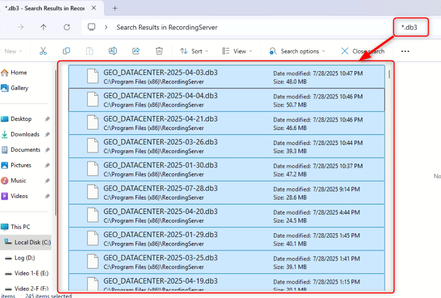Click Date modified 7/28/2025 10:37 PM
The height and width of the screenshot is (298, 441).
(318, 166)
